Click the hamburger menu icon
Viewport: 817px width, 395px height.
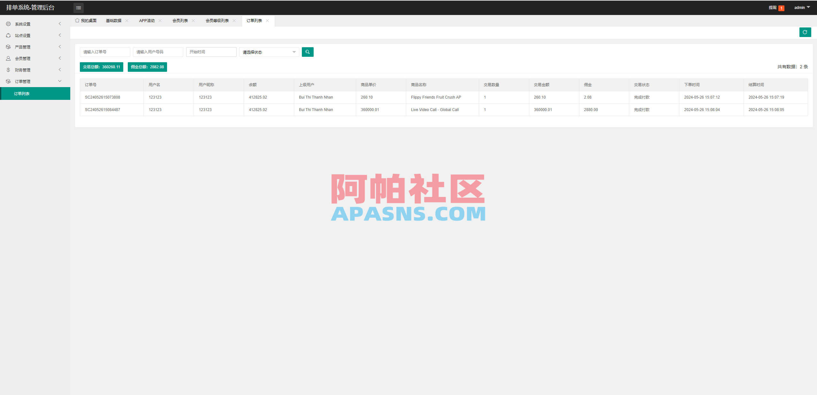pos(79,8)
